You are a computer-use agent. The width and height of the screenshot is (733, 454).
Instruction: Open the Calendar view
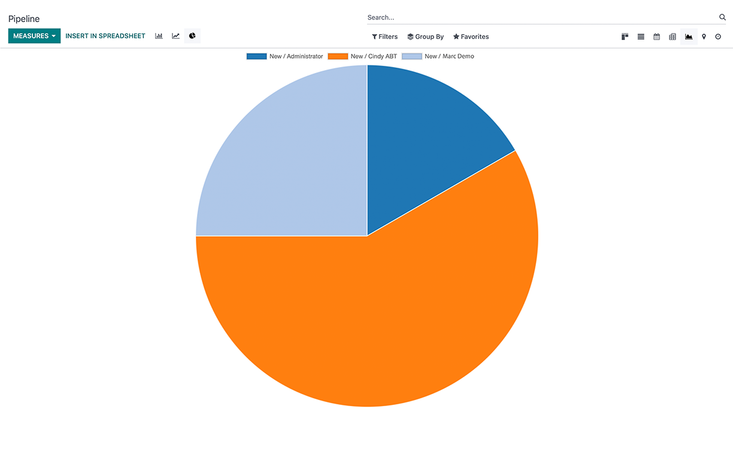point(656,36)
